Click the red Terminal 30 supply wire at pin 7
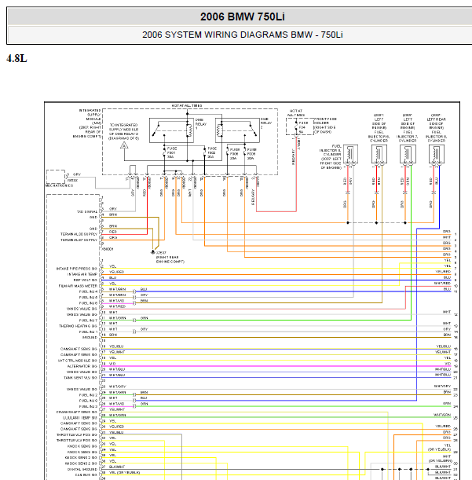This screenshot has height=480, width=472. 124,234
